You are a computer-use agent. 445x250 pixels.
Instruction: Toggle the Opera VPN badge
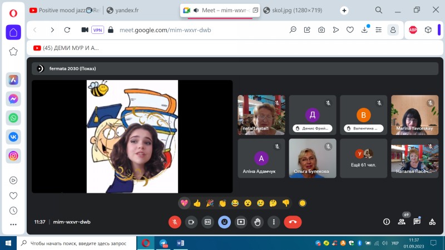tap(97, 30)
